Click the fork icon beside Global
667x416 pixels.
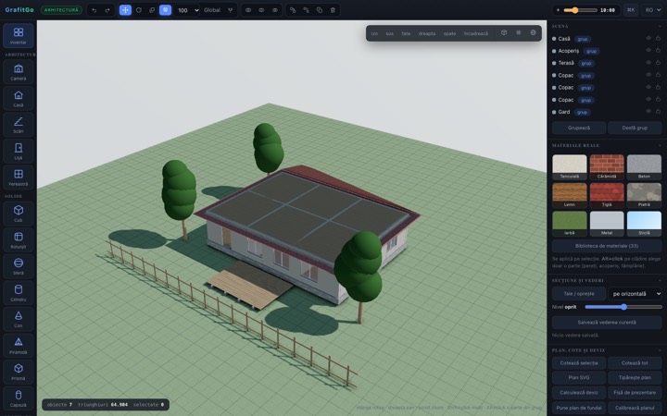click(x=230, y=10)
